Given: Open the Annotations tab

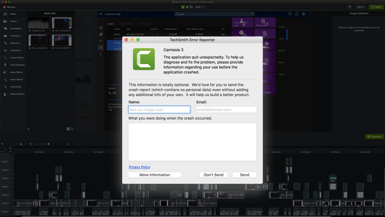Looking at the screenshot, I should click(x=13, y=29).
